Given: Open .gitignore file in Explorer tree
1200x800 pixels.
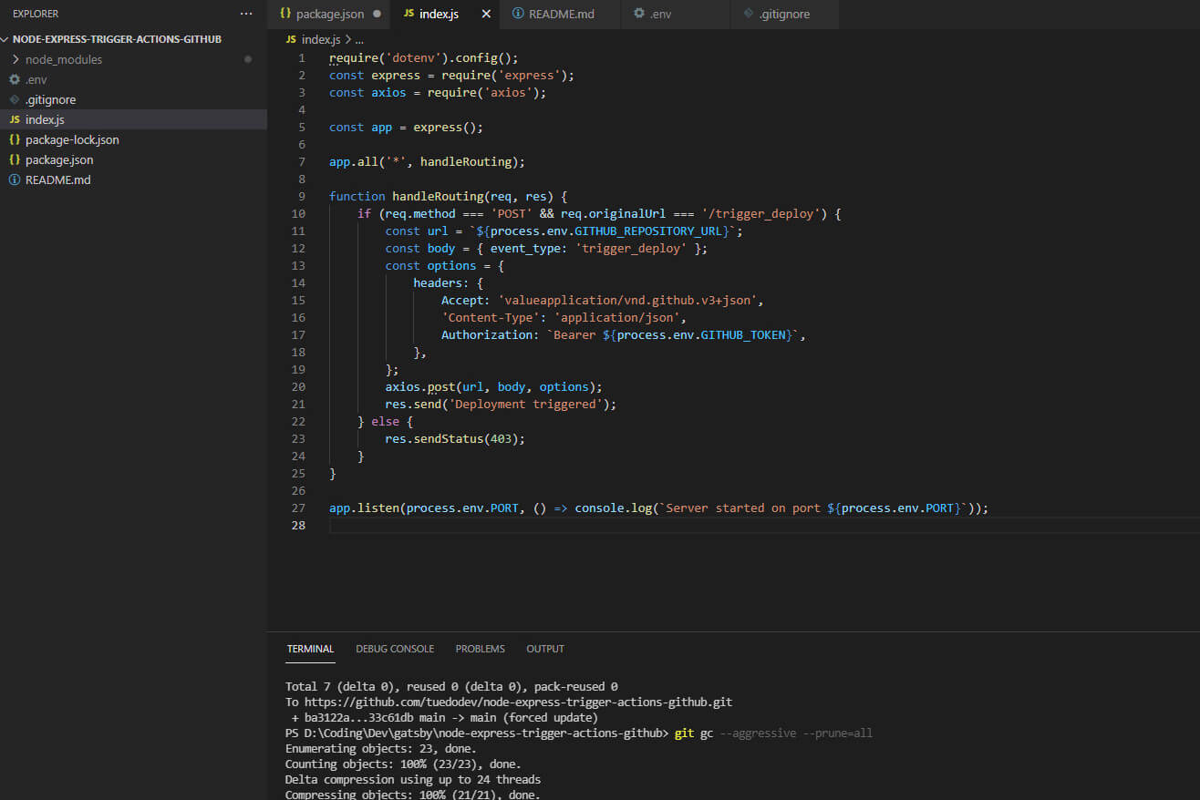Looking at the screenshot, I should tap(133, 99).
